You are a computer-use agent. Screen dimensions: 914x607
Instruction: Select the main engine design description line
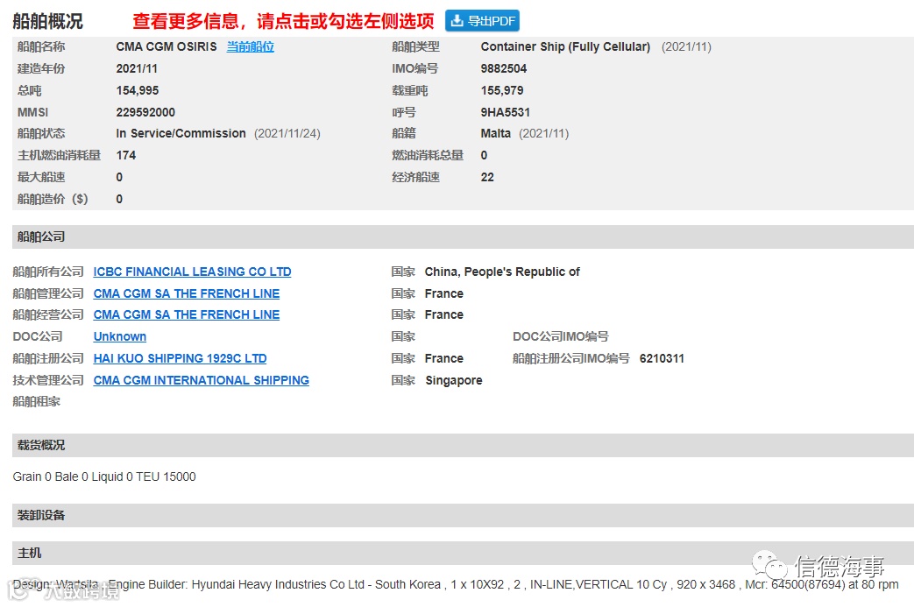coord(456,584)
